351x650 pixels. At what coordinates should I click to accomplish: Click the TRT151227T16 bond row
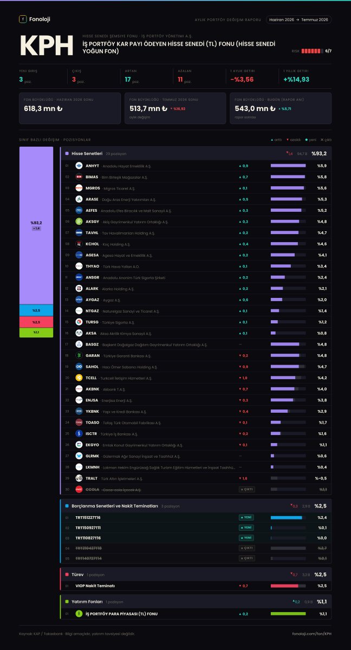(x=196, y=517)
